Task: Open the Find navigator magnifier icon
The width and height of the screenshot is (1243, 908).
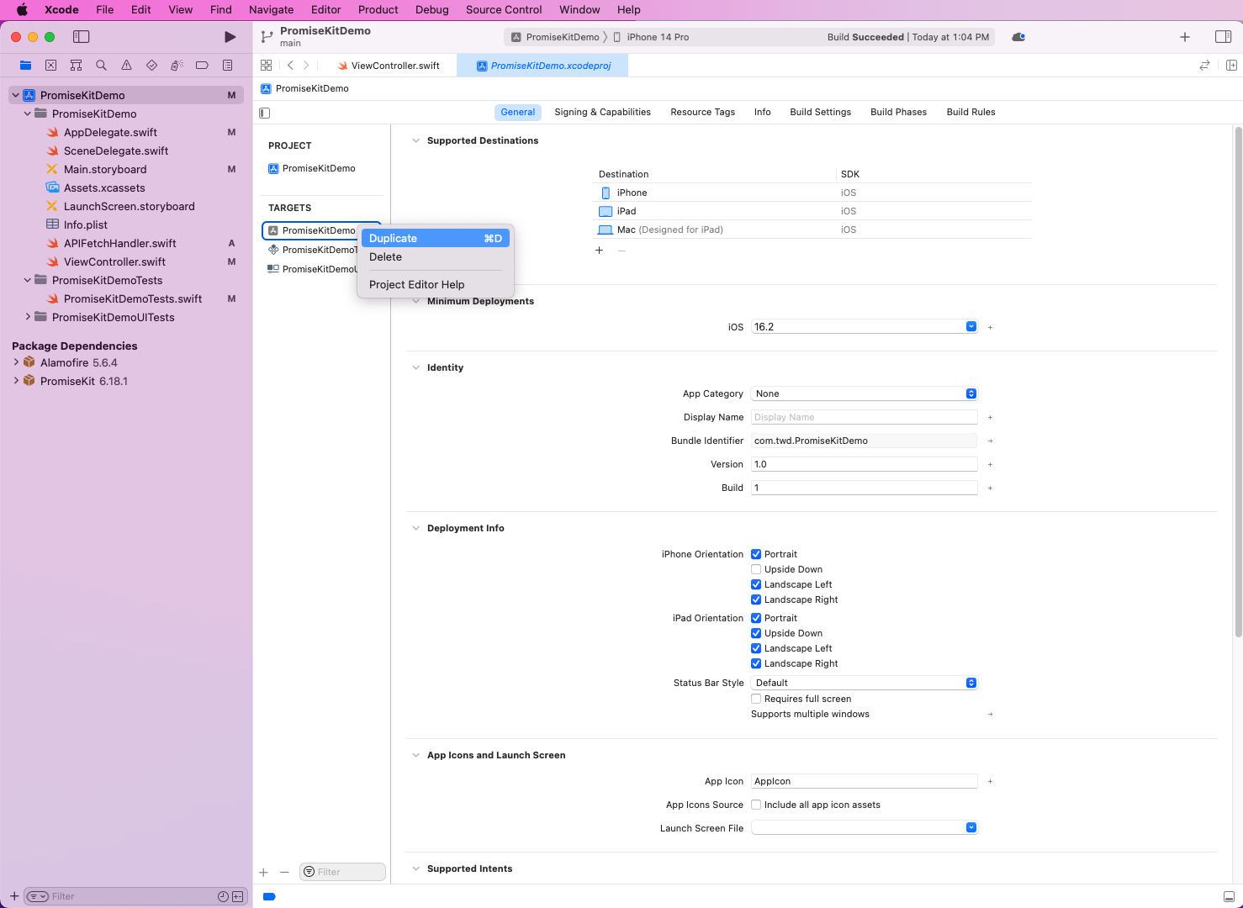Action: (101, 65)
